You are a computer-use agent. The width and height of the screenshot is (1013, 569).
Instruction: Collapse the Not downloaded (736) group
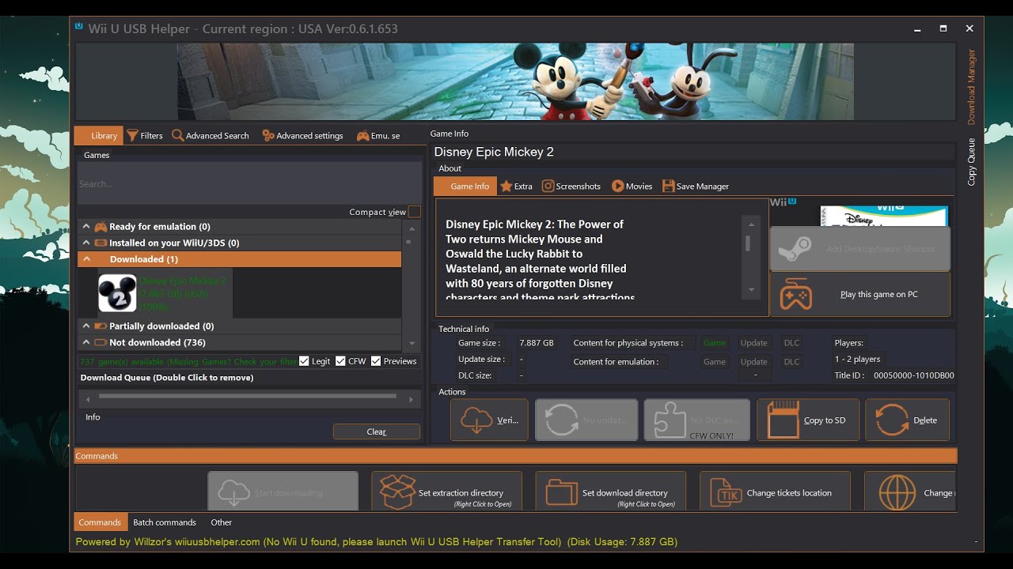point(86,342)
